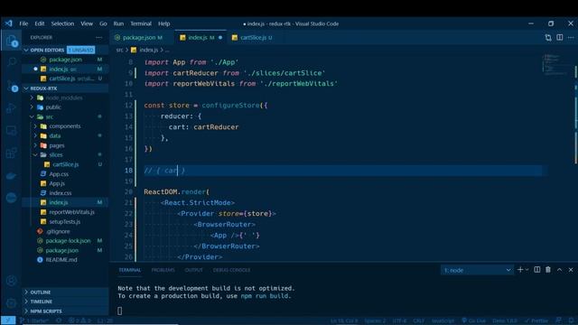578x325 pixels.
Task: Switch to the Output panel tab
Action: pos(193,270)
